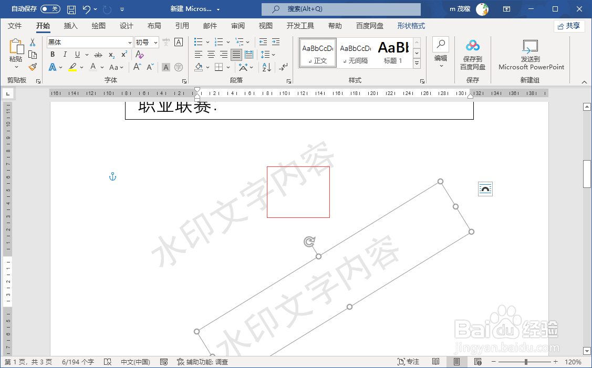Click Save to Baidu Netdisk icon
This screenshot has width=592, height=368.
[x=473, y=46]
